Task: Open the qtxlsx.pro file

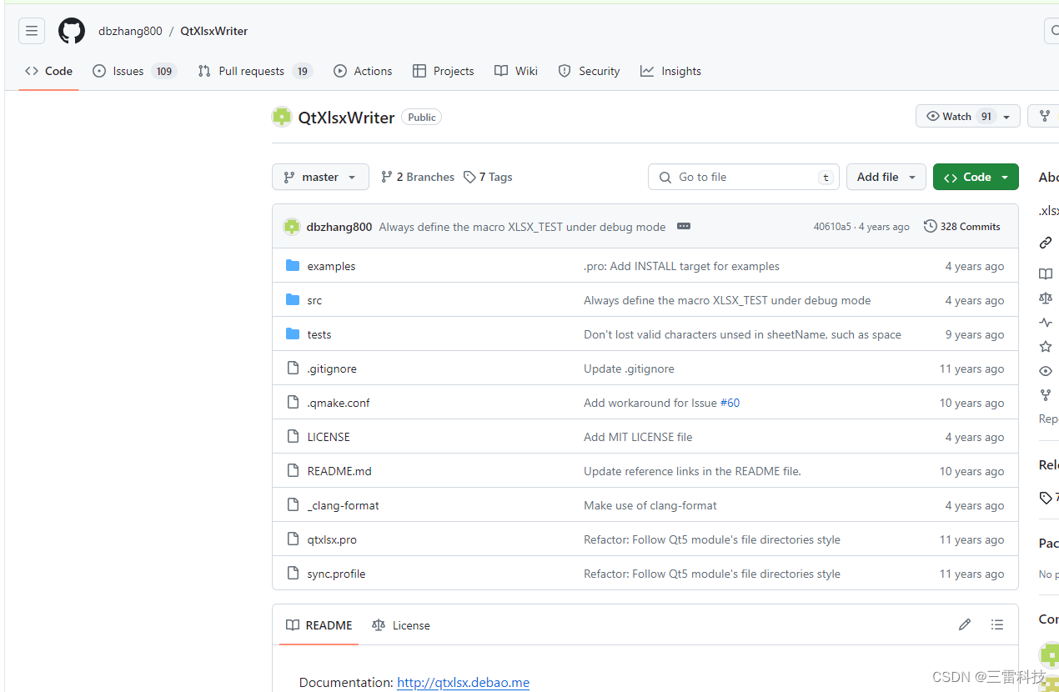Action: pyautogui.click(x=332, y=539)
